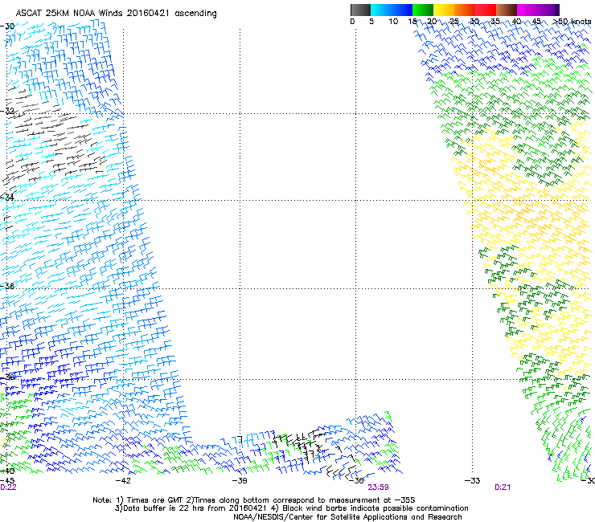This screenshot has width=595, height=522.
Task: Click the orange 25-30 knots legend segment
Action: pos(465,10)
